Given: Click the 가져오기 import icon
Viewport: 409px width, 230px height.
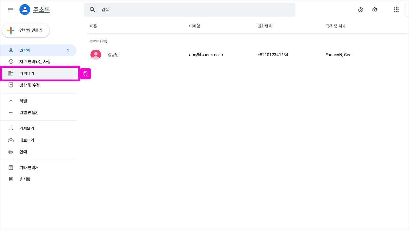Looking at the screenshot, I should pos(11,128).
